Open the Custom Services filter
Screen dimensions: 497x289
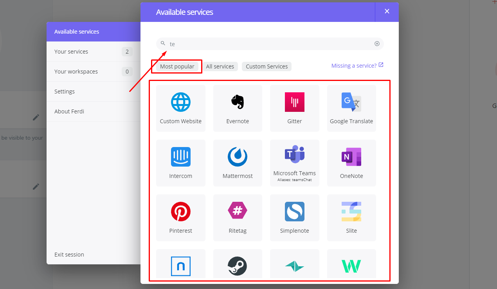(x=267, y=66)
